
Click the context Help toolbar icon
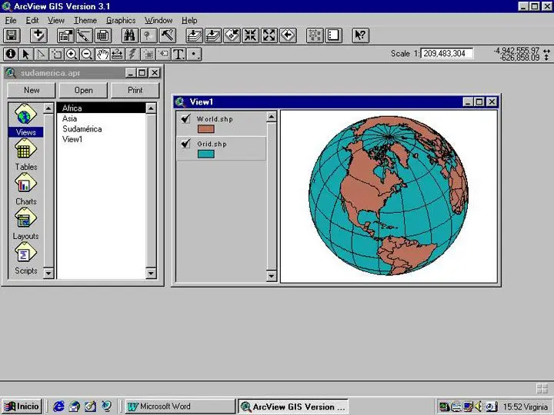coord(360,35)
